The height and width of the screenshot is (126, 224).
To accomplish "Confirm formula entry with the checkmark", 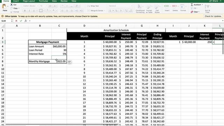I will (x=21, y=21).
